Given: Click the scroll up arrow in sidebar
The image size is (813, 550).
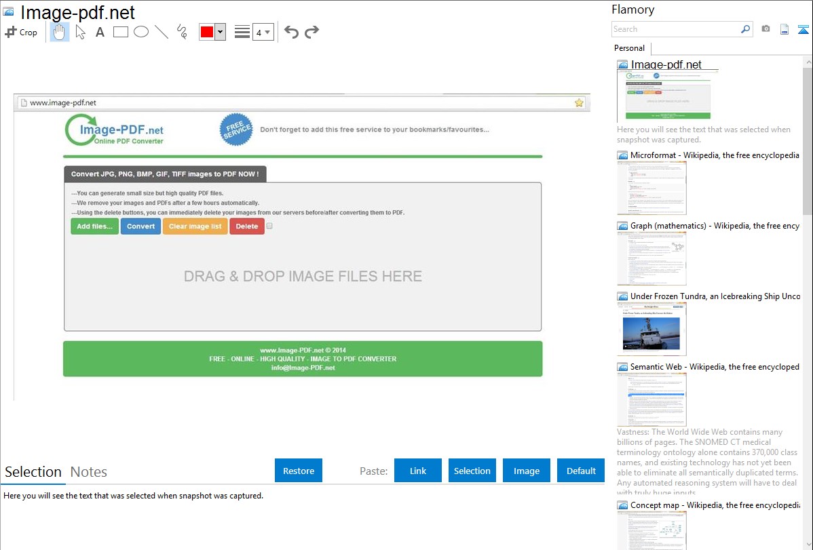Looking at the screenshot, I should [808, 62].
